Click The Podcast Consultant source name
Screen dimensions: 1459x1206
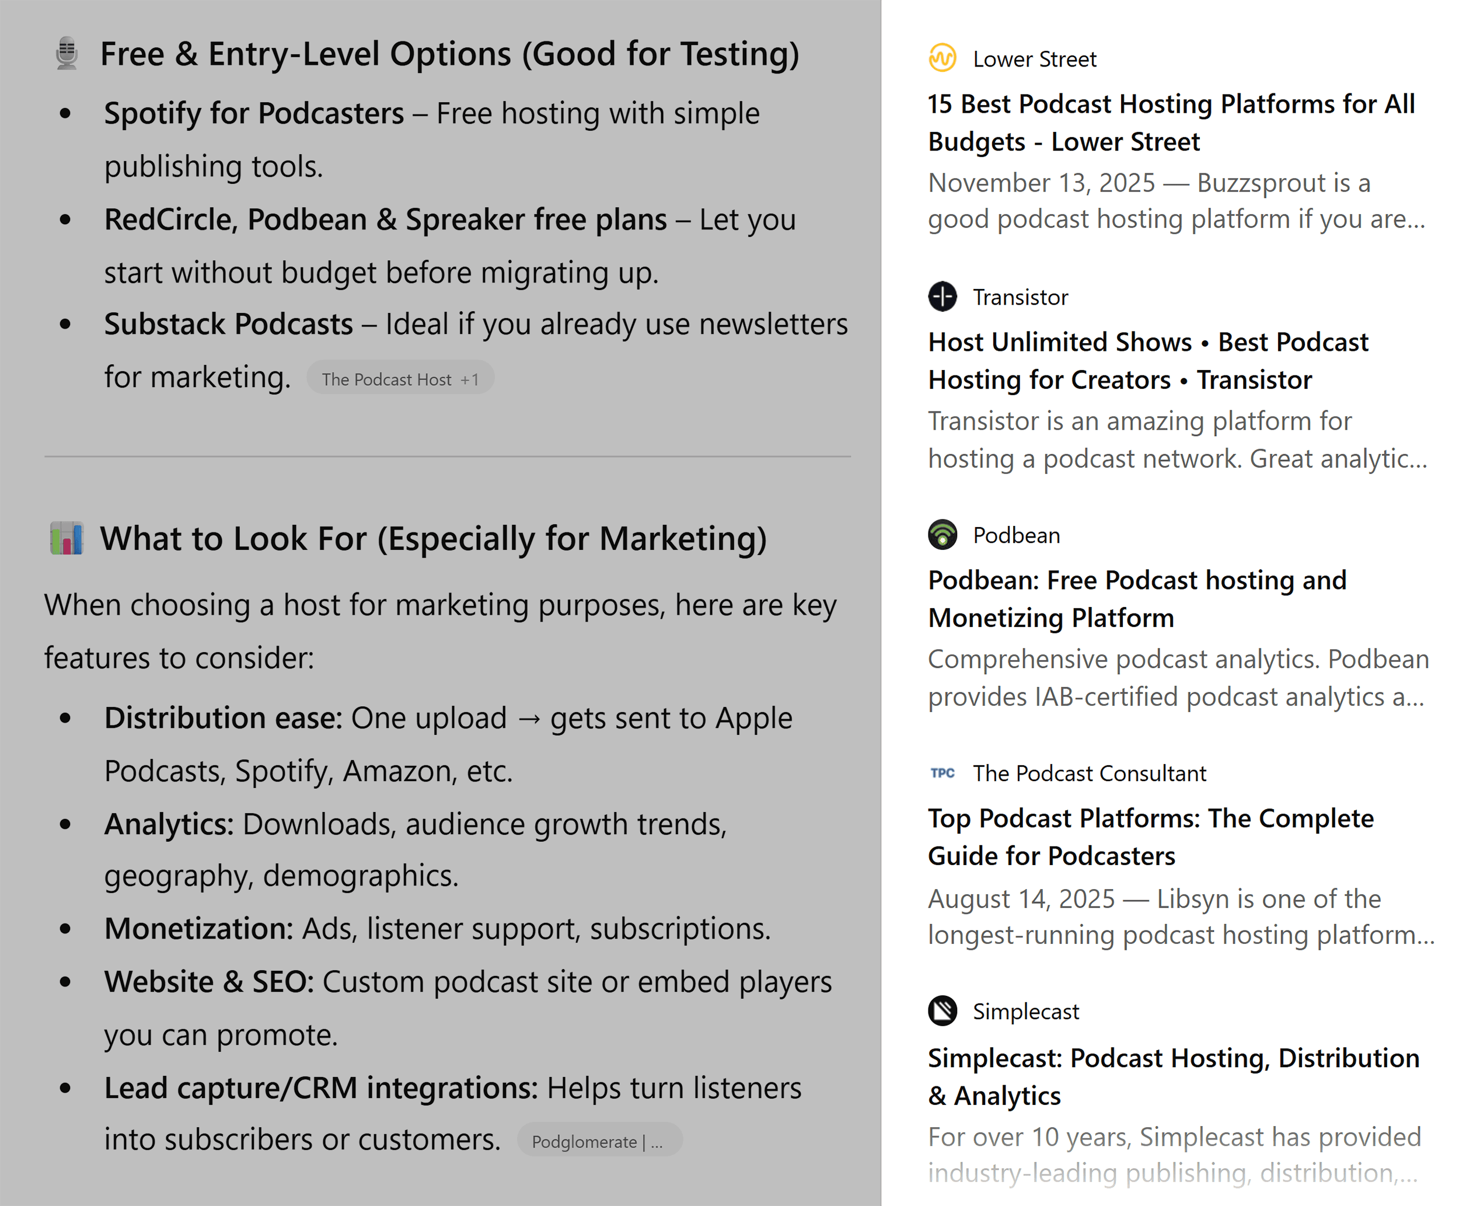point(1089,773)
